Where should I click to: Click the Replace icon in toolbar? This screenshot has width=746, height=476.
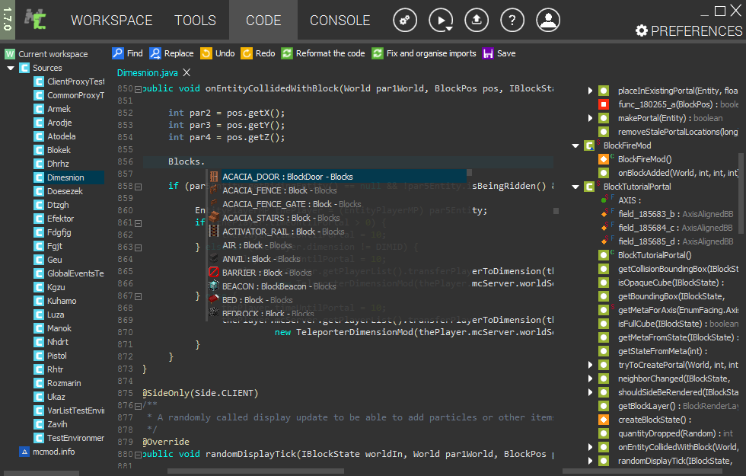155,53
